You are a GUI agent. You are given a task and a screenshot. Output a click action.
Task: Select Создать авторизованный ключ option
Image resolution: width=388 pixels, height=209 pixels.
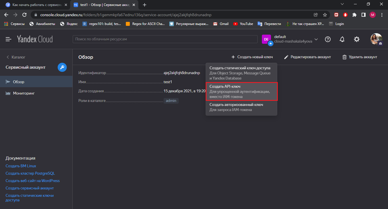[x=241, y=107]
